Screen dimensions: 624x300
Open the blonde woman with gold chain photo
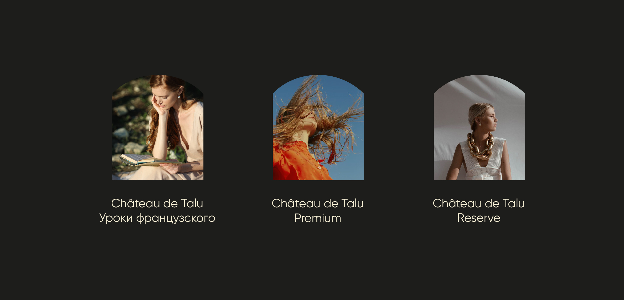479,128
